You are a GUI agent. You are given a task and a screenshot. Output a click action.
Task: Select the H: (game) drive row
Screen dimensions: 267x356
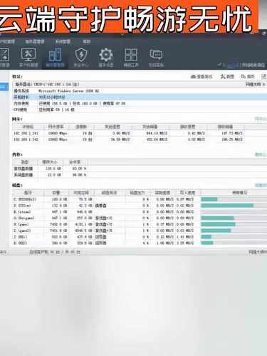(x=140, y=224)
